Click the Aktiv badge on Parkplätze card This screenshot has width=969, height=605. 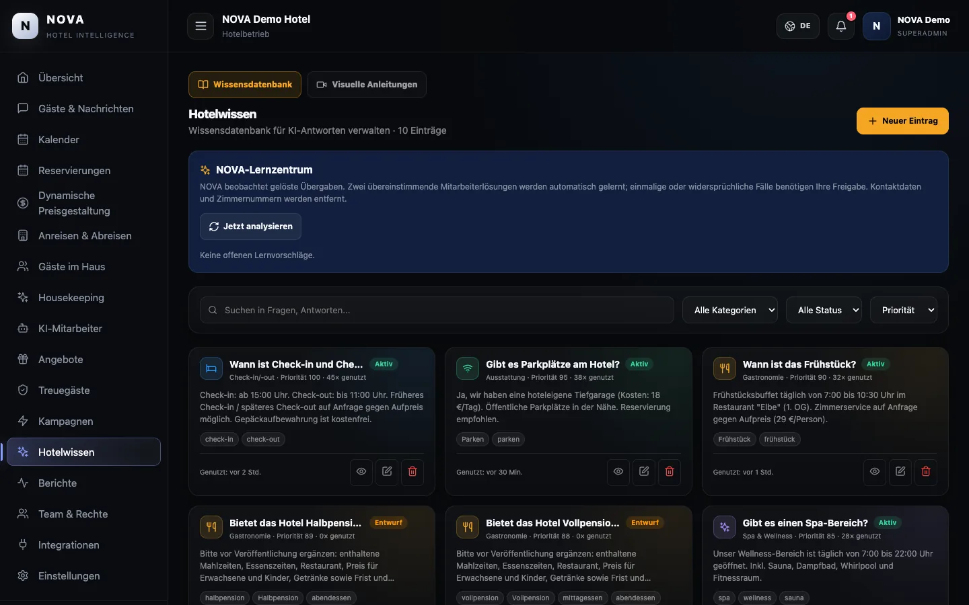tap(639, 364)
